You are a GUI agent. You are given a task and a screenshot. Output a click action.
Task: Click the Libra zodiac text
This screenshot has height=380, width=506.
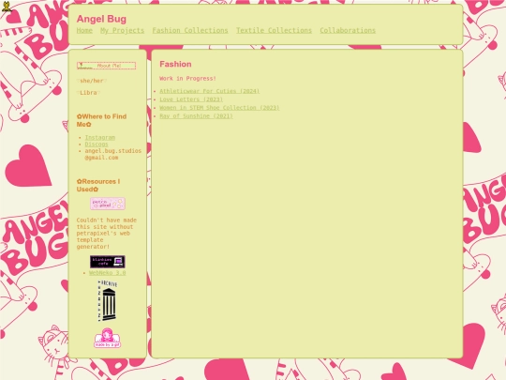(x=88, y=93)
